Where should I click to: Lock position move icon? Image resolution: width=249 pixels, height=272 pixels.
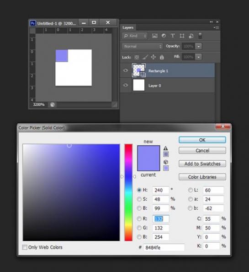[x=154, y=57]
